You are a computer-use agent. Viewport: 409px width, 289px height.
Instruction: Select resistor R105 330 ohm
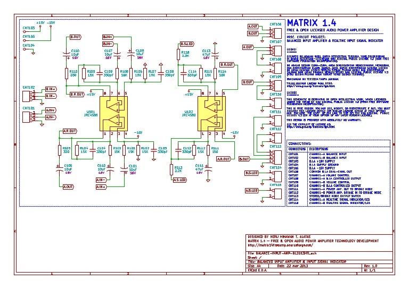click(x=60, y=150)
